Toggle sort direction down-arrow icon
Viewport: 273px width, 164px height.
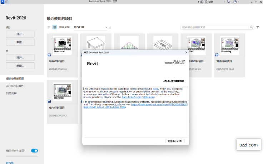110,27
